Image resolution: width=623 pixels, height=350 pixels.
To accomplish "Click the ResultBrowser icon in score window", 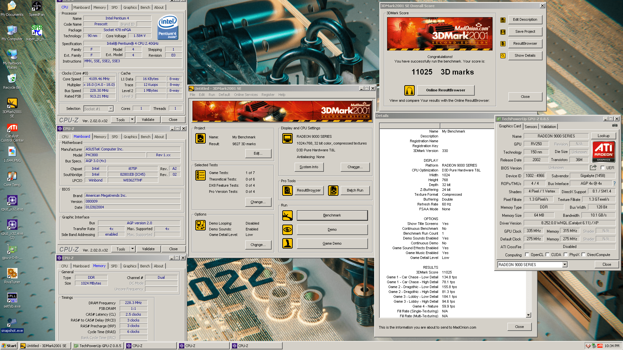I will tap(503, 44).
